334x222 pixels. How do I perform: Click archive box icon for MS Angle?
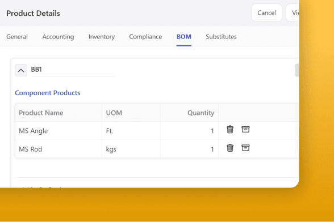point(245,129)
